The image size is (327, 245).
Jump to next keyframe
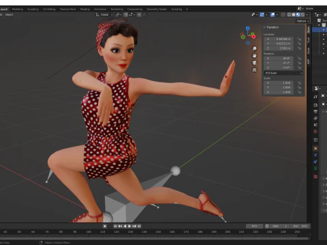click(x=134, y=226)
